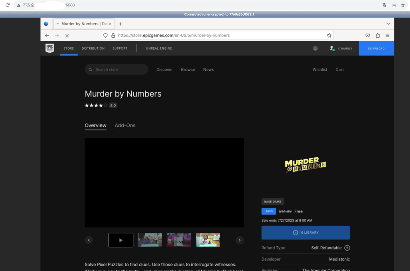Click the 4.0 star rating
This screenshot has height=271, width=410.
pos(100,105)
